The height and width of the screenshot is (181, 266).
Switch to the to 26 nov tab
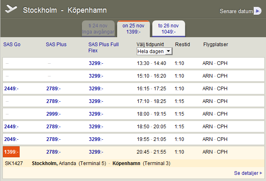169,28
